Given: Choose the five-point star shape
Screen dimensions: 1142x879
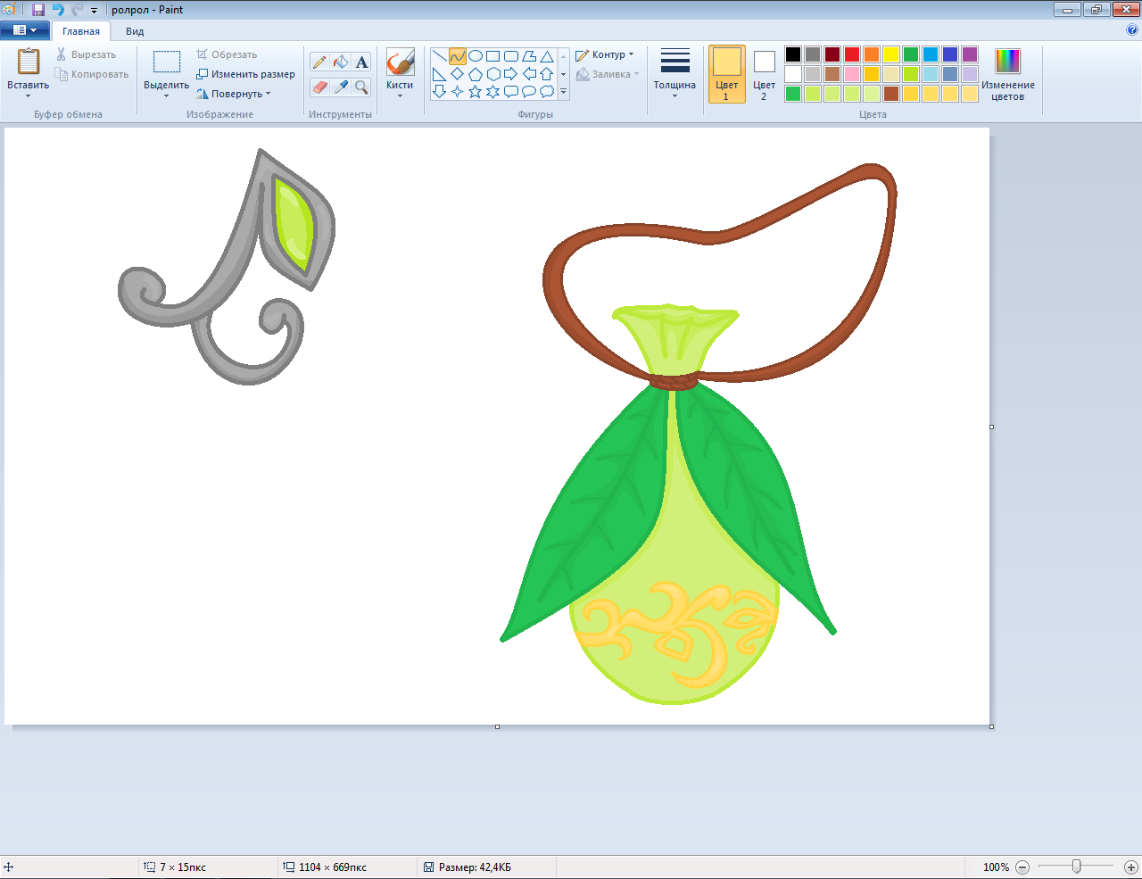Looking at the screenshot, I should pos(475,91).
